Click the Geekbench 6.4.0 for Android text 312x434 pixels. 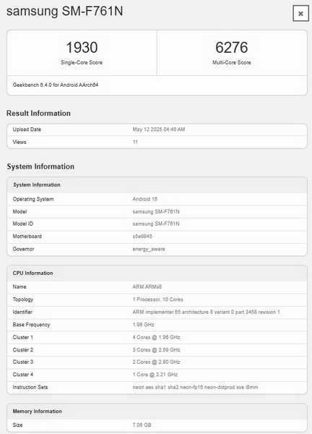click(x=56, y=85)
